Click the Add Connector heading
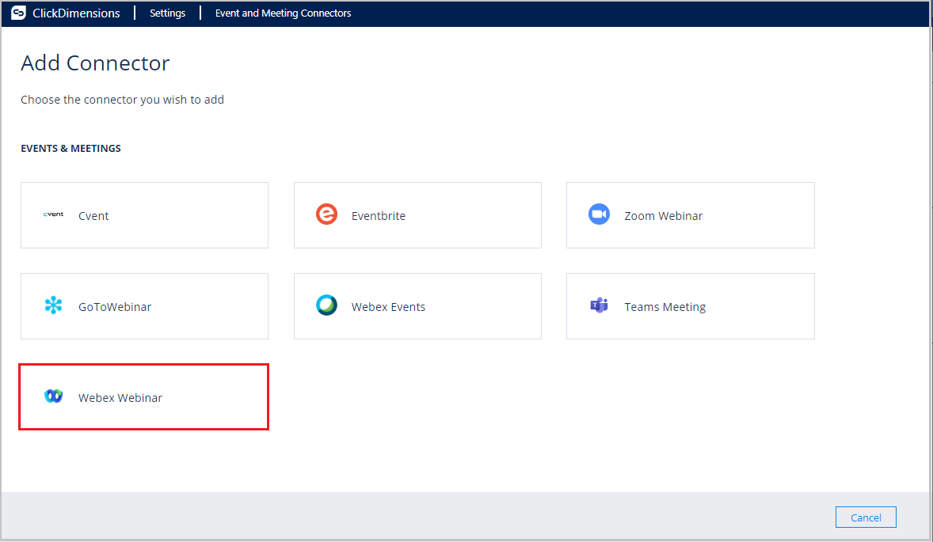 (95, 63)
